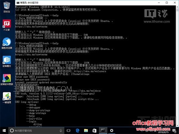The image size is (179, 134).
Task: Click the "--dump-strings" option line
Action: click(36, 113)
